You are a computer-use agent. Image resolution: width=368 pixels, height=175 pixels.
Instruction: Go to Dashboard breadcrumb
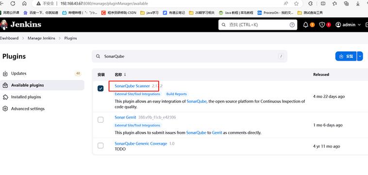(9, 38)
